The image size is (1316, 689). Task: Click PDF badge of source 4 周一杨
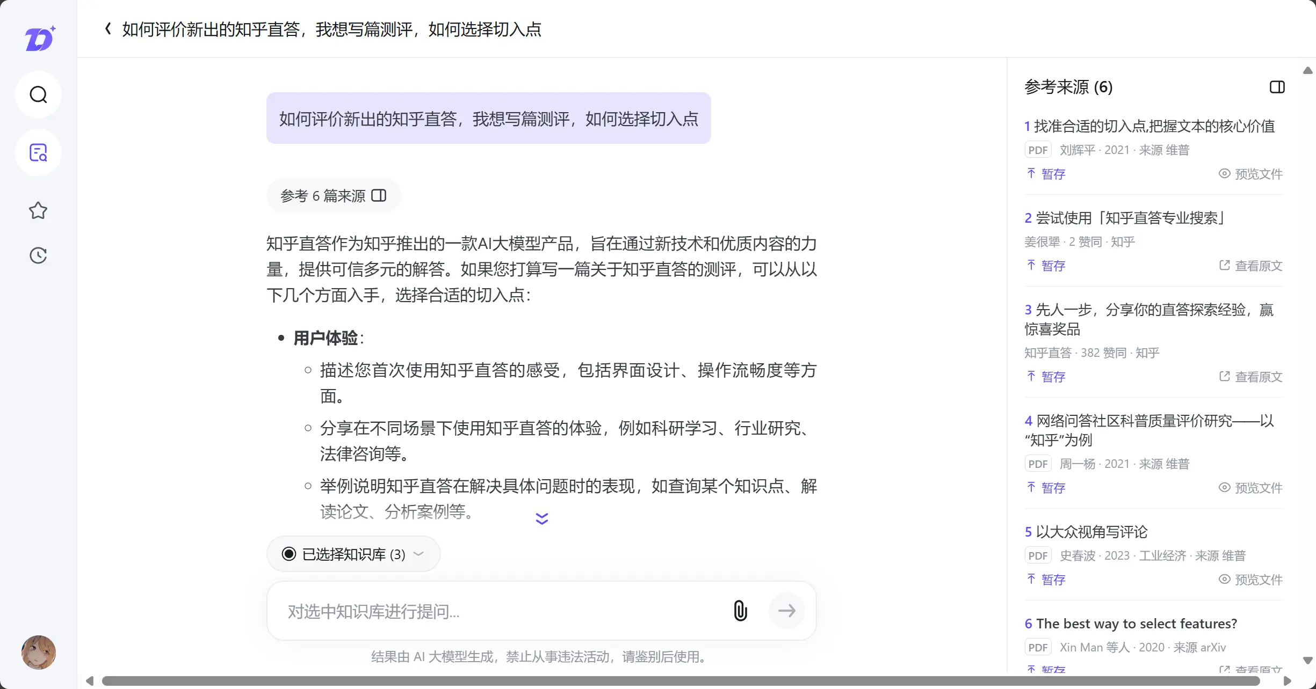click(1038, 464)
